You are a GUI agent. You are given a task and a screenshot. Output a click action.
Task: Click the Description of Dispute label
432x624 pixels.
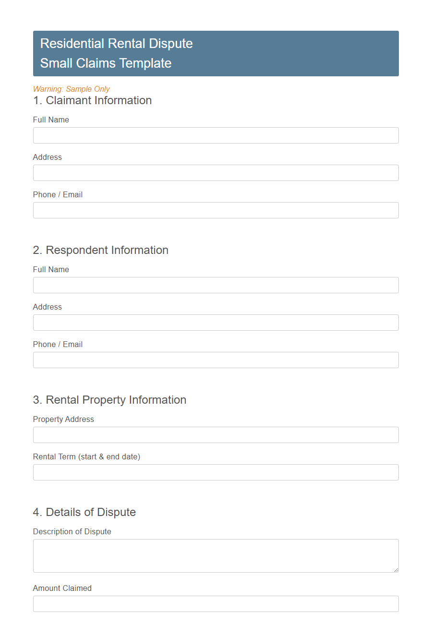click(x=72, y=531)
